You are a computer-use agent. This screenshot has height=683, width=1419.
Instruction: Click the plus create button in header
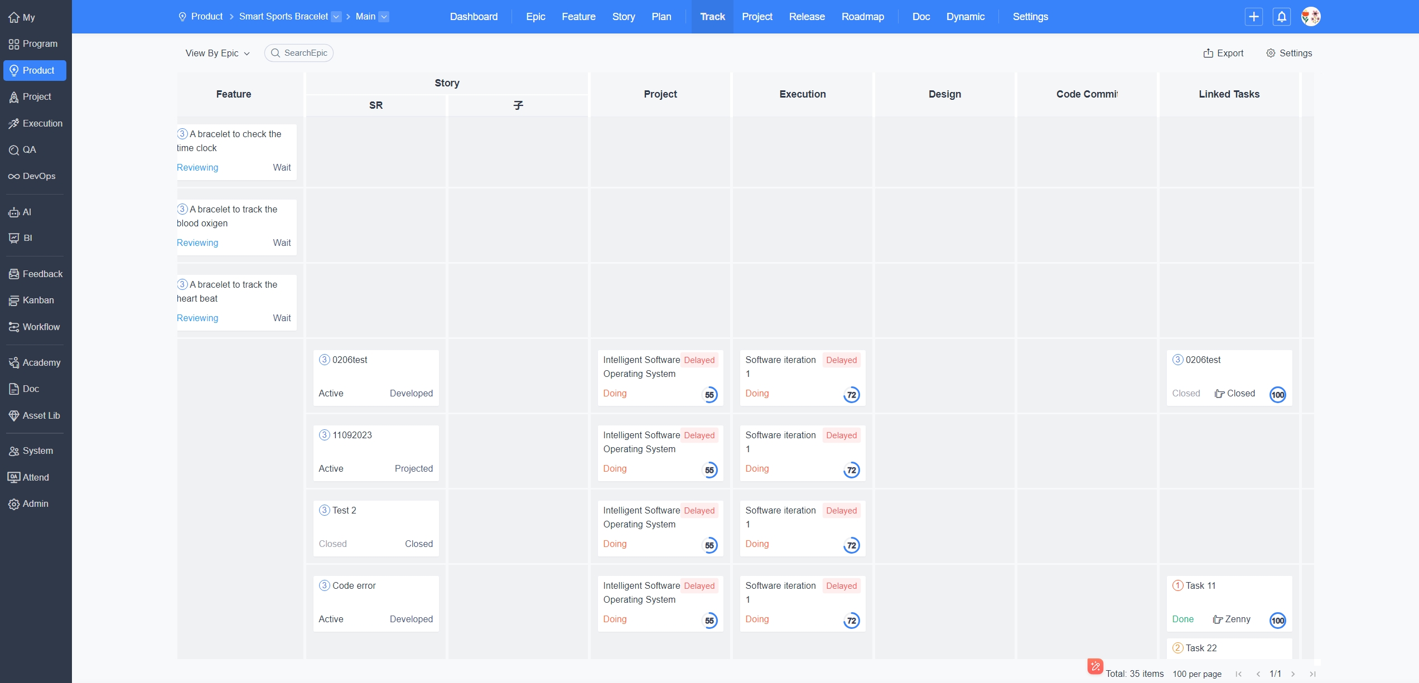tap(1254, 17)
